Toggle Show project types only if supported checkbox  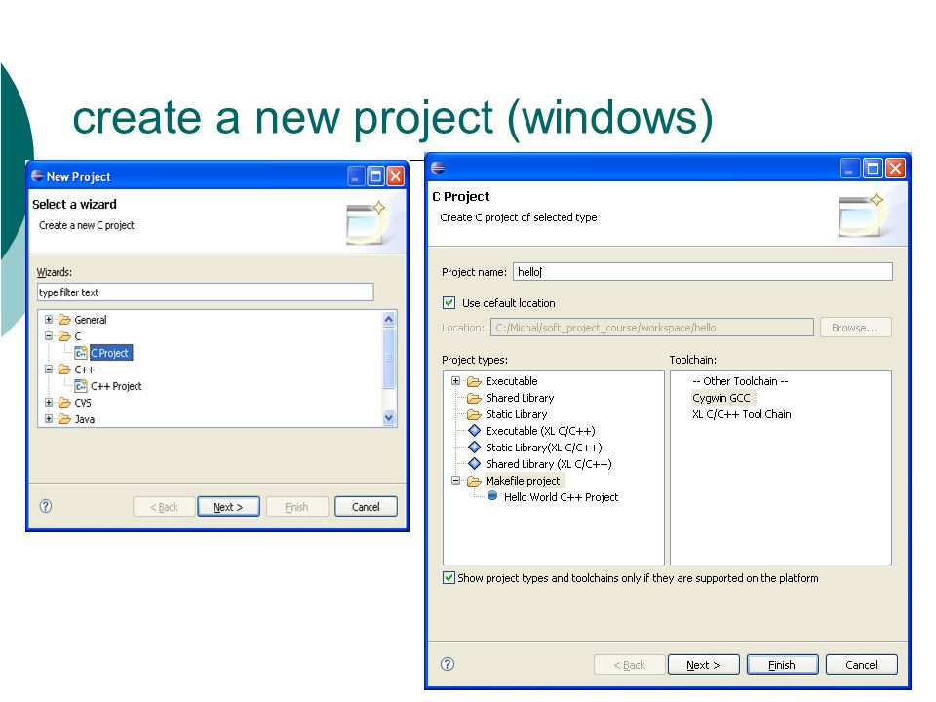[x=448, y=578]
